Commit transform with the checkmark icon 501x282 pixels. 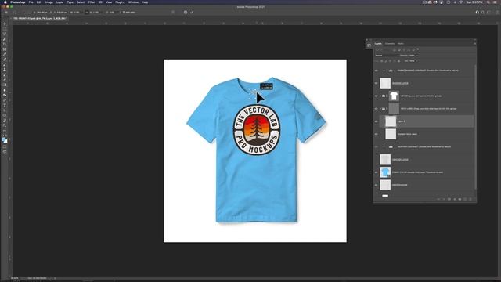(x=192, y=13)
